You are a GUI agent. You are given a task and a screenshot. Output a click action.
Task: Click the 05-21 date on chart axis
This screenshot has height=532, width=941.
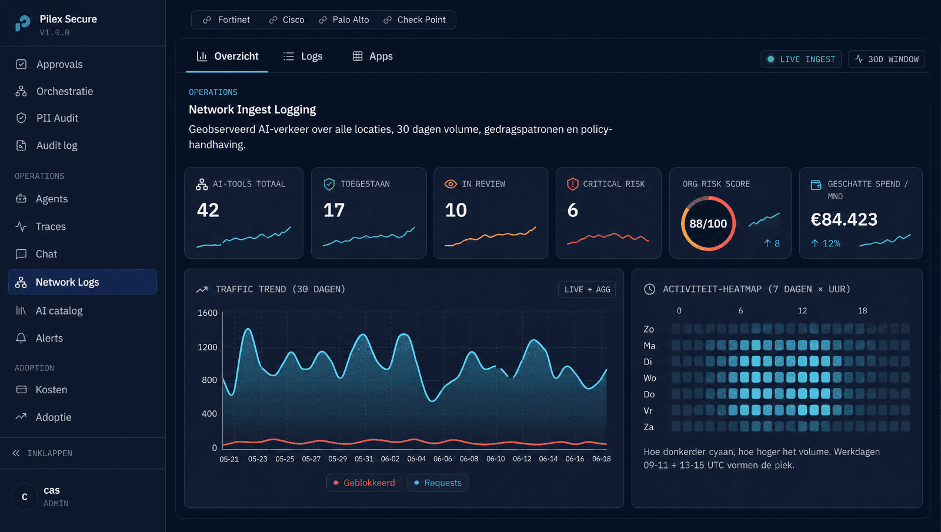pos(229,459)
